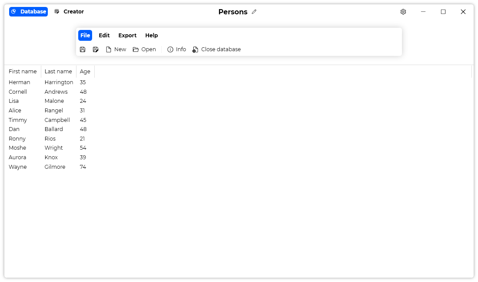Click the Persons database title
This screenshot has width=478, height=282.
pyautogui.click(x=233, y=12)
